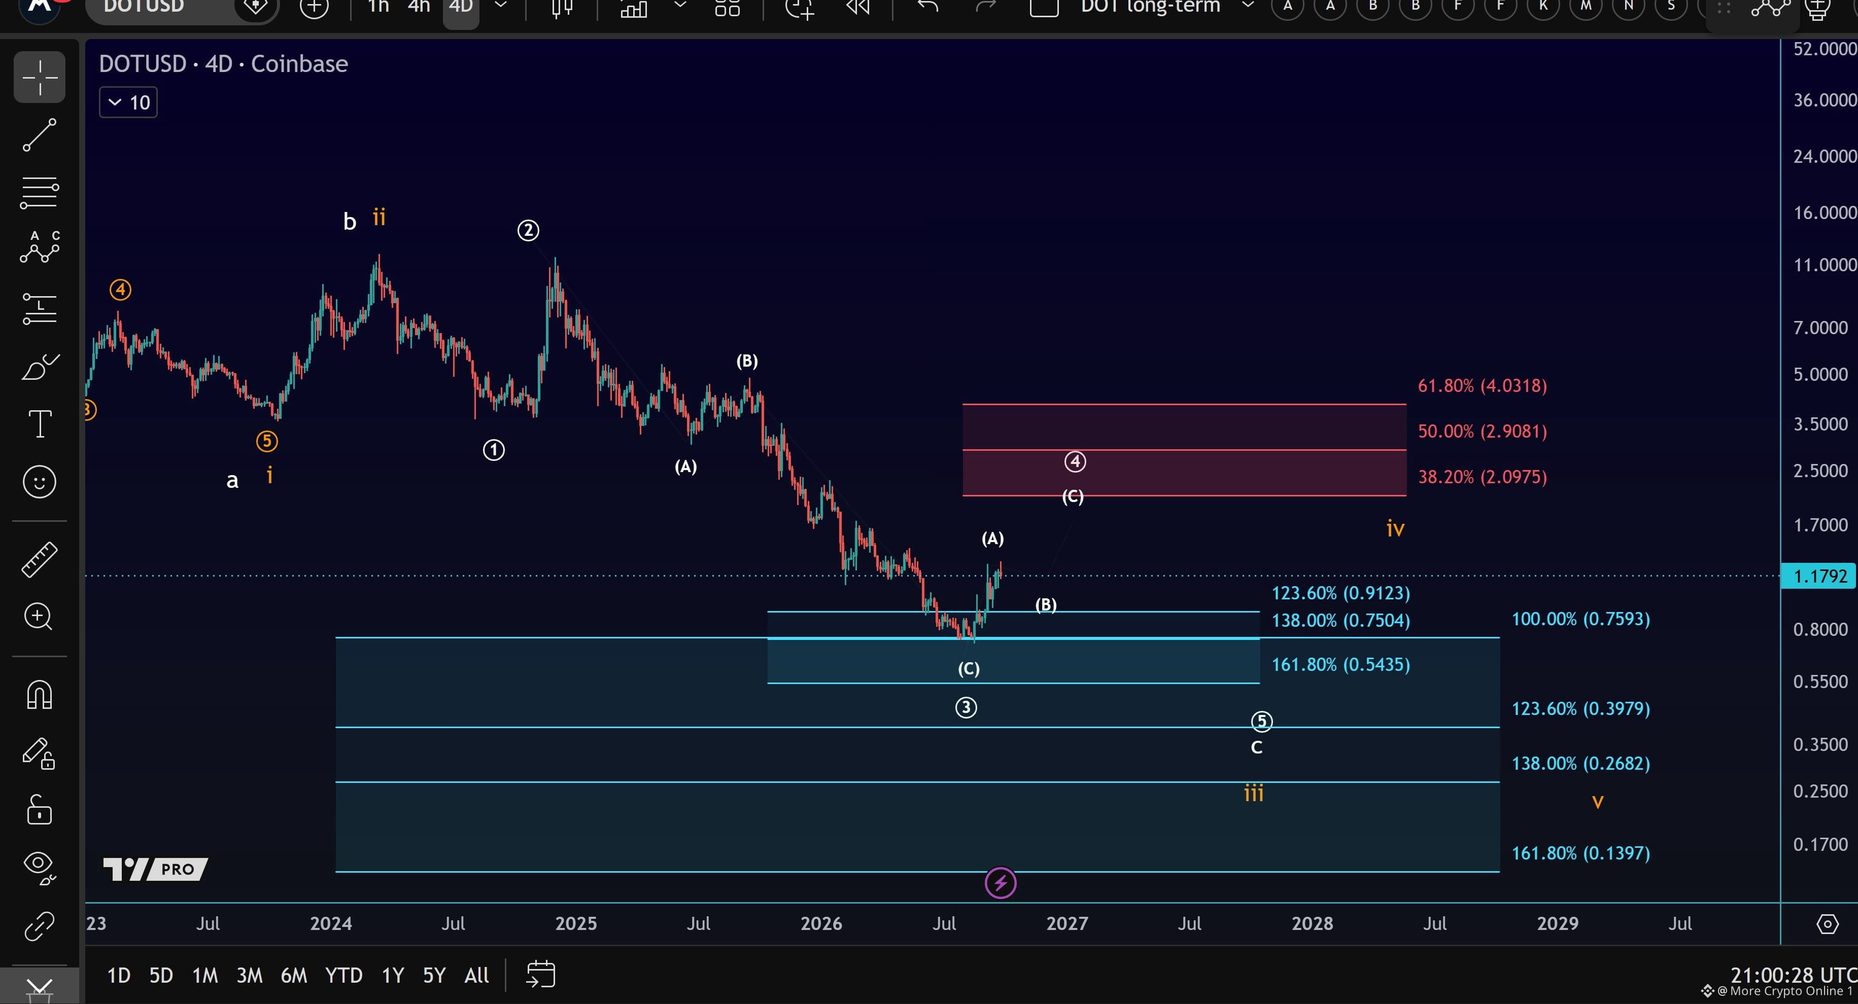Hide all drawings with eye icon
This screenshot has width=1858, height=1004.
coord(39,867)
